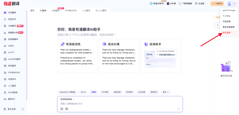Click the account email urs******com

(x=229, y=11)
